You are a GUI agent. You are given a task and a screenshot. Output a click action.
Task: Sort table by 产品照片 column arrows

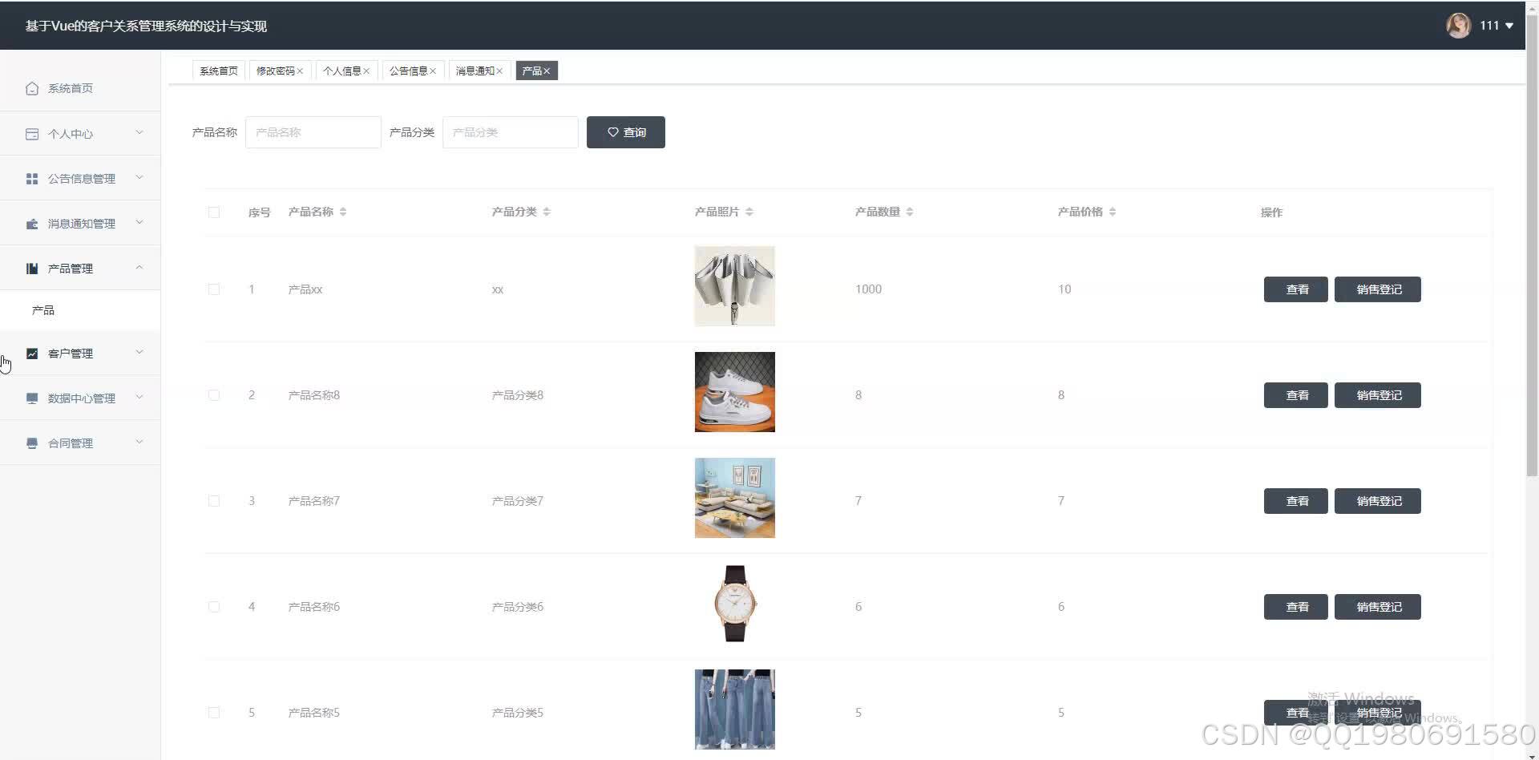749,212
